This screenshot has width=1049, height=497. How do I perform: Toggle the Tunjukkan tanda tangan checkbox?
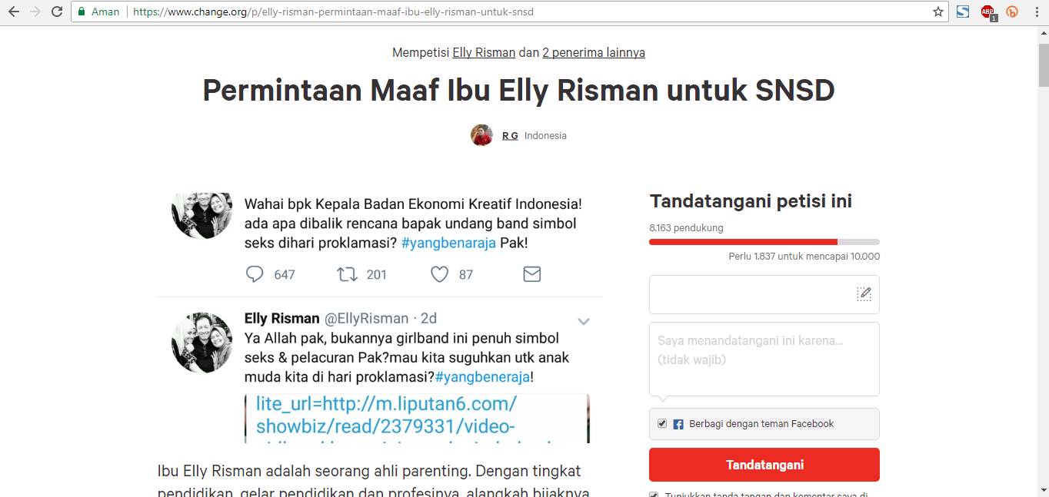pyautogui.click(x=654, y=495)
